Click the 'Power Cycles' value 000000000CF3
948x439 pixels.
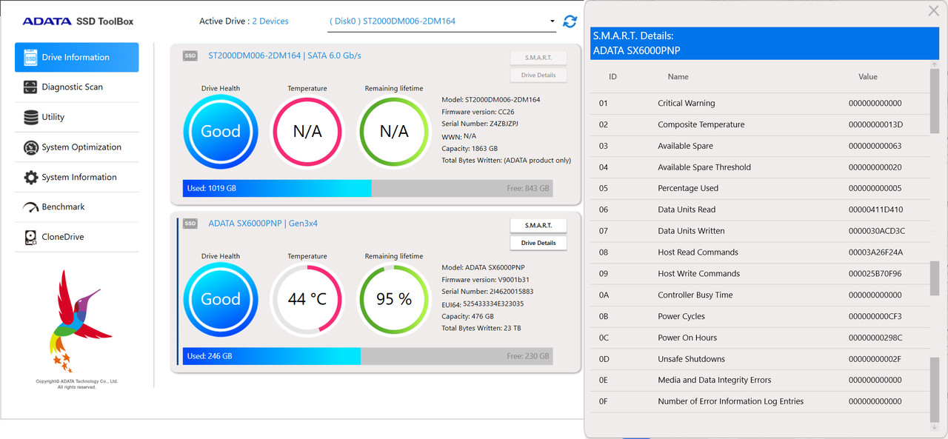pos(875,317)
